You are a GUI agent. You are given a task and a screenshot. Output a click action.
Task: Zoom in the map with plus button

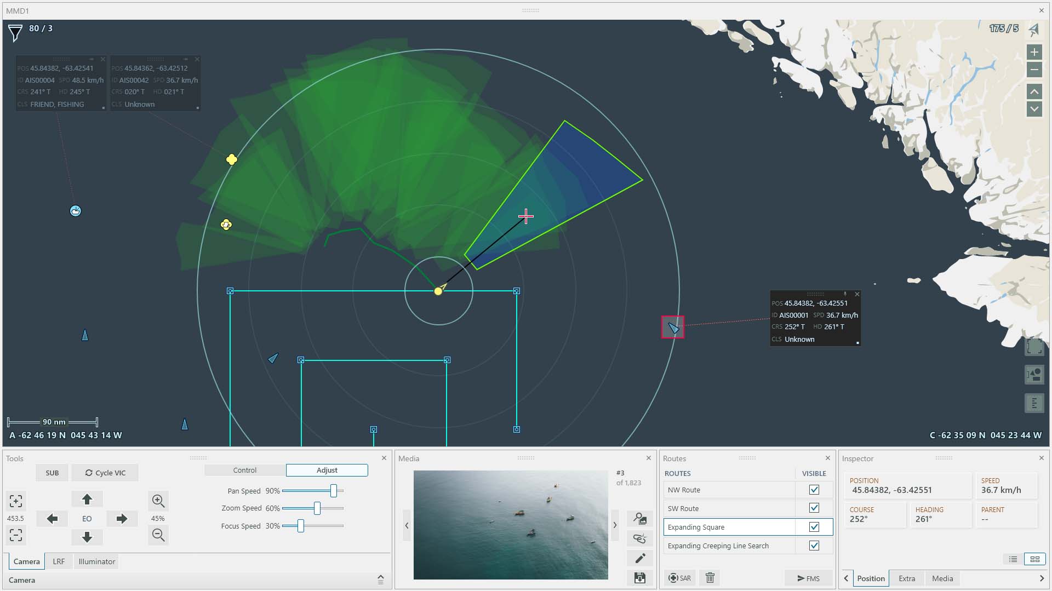[x=1034, y=53]
